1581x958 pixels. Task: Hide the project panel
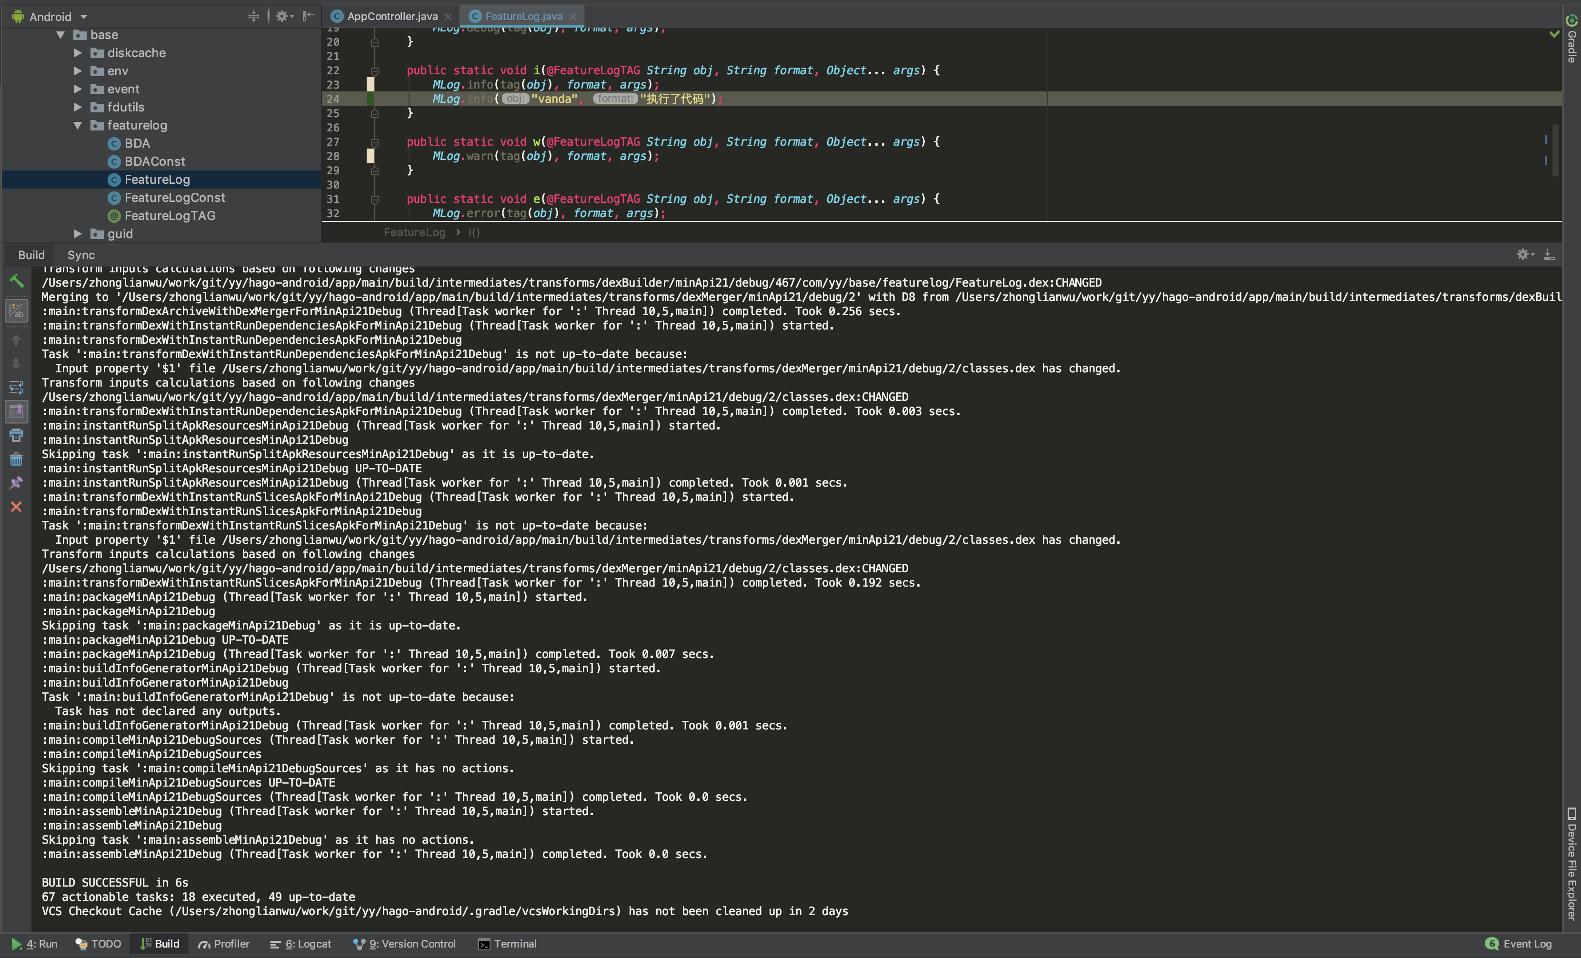[x=309, y=16]
